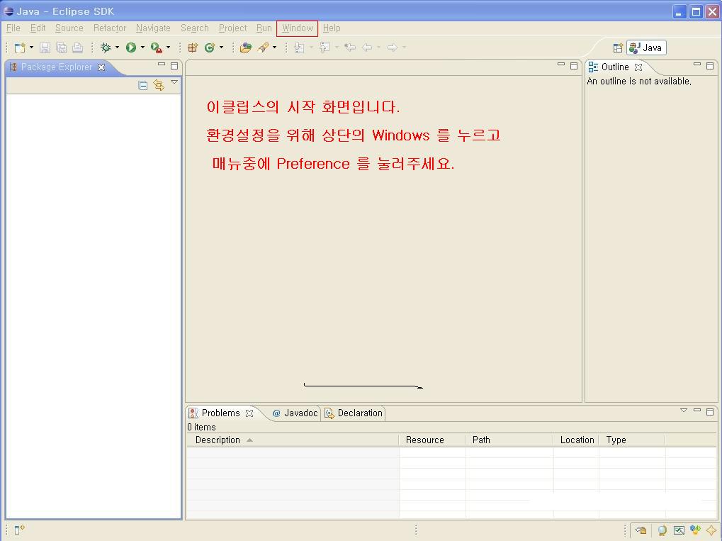Click the Last Edit Location icon
The height and width of the screenshot is (541, 722).
pos(350,48)
